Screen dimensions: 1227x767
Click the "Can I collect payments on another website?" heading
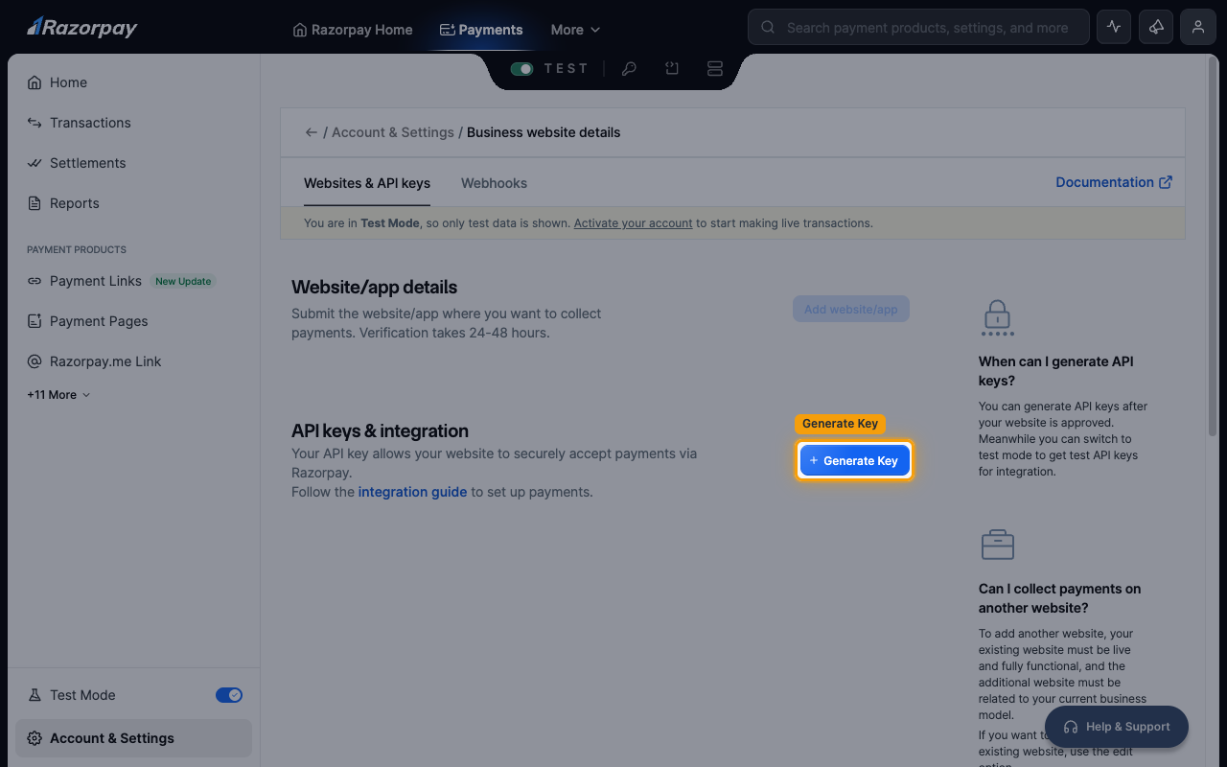(1060, 598)
